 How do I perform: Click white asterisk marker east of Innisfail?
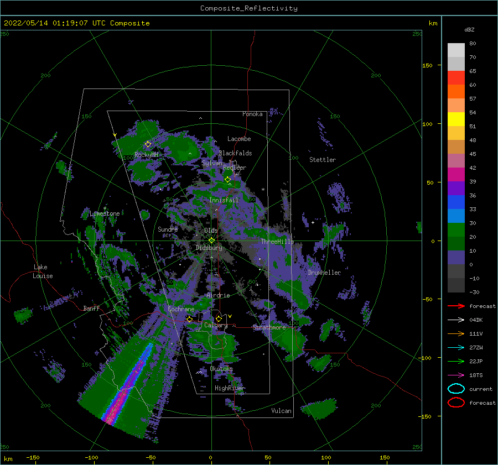263,190
